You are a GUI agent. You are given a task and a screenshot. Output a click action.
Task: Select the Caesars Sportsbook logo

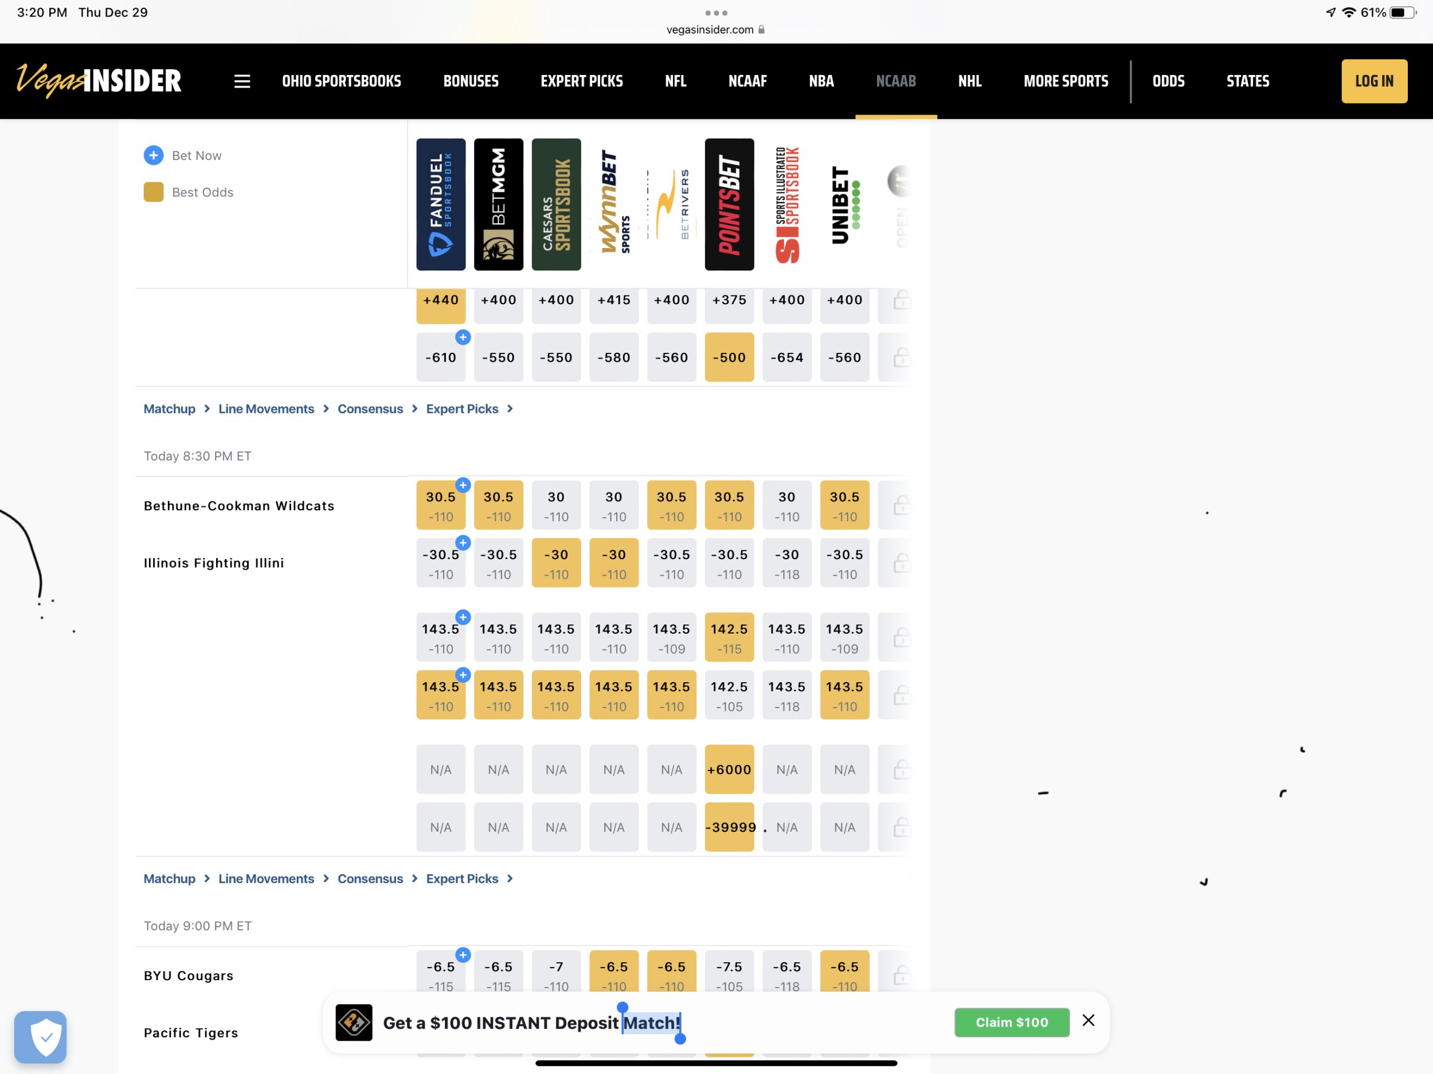coord(556,204)
